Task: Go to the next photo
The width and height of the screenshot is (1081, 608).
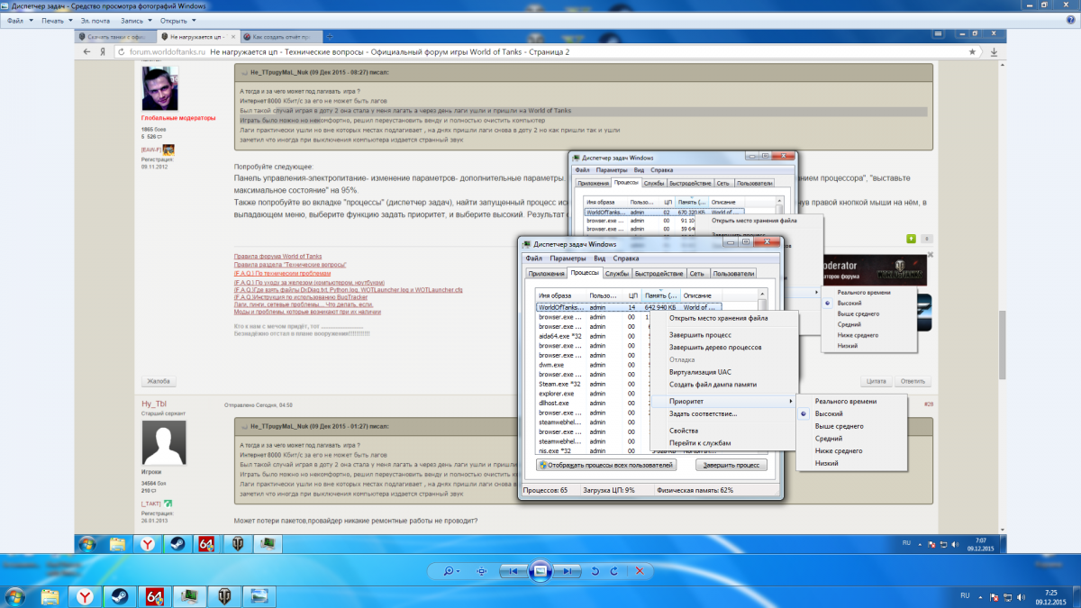Action: (568, 571)
